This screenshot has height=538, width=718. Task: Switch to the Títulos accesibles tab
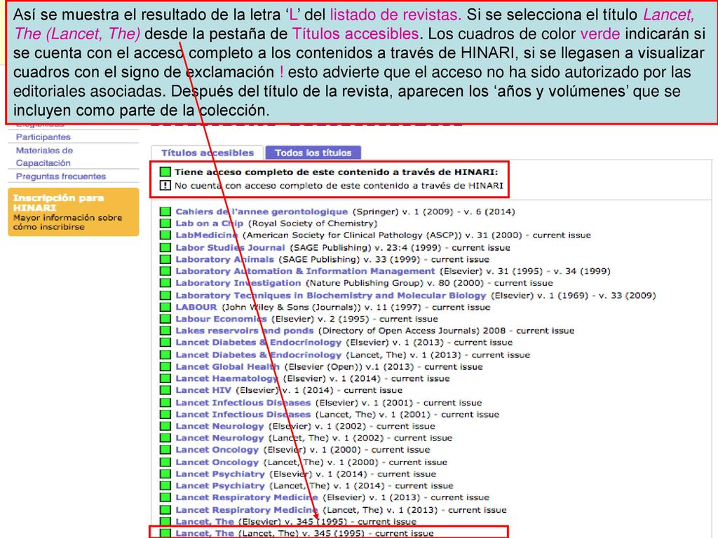tap(208, 153)
